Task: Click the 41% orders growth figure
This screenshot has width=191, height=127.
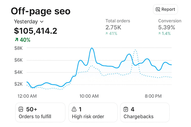Action: (x=113, y=34)
